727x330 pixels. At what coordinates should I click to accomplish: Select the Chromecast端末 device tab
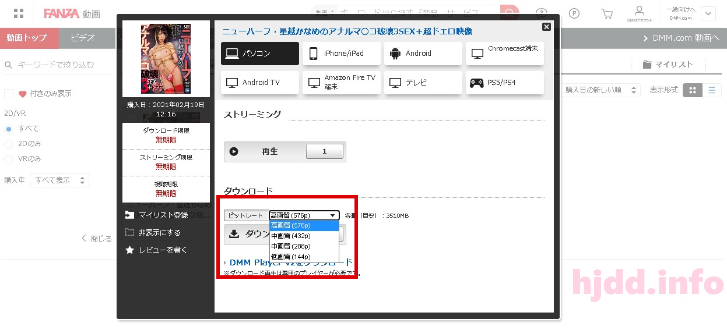(505, 54)
